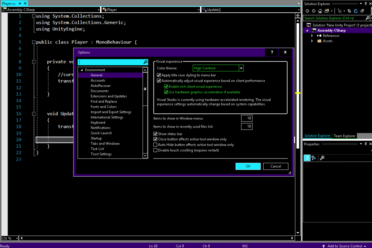Click the Pending Changes Filter clock icon
The width and height of the screenshot is (372, 248).
coord(340,11)
